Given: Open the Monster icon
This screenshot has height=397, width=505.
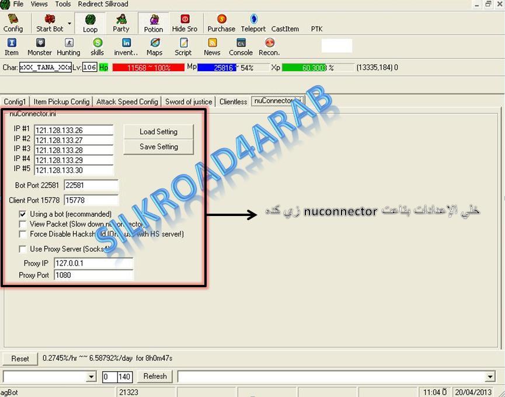Looking at the screenshot, I should 40,47.
